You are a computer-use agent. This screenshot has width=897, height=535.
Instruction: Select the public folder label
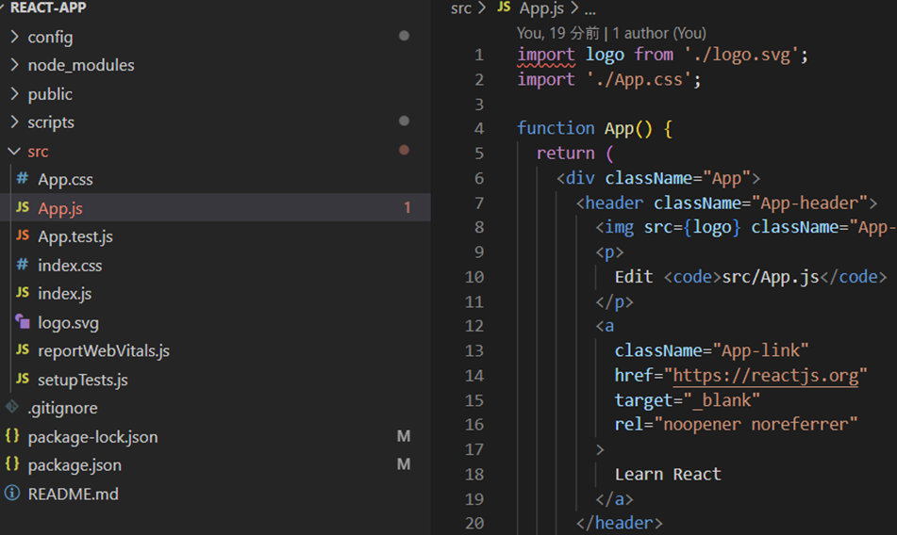coord(50,94)
